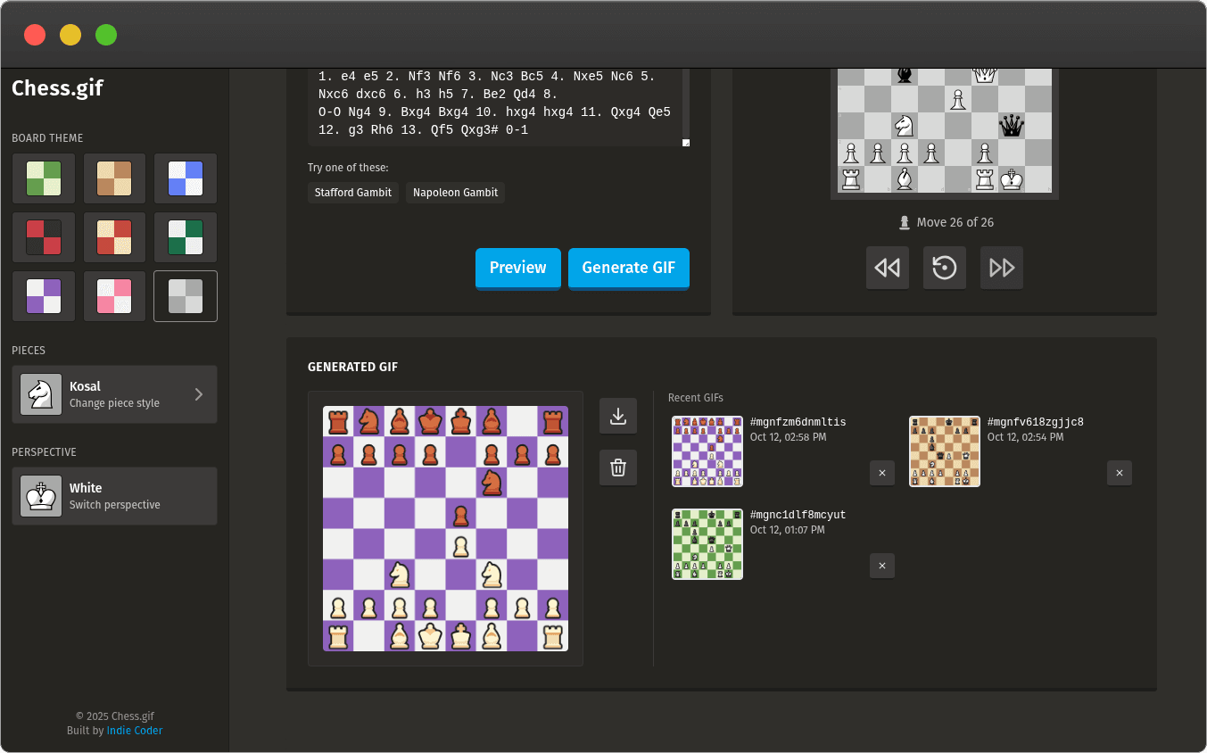The height and width of the screenshot is (753, 1207).
Task: Click Preview to preview the game
Action: click(517, 268)
